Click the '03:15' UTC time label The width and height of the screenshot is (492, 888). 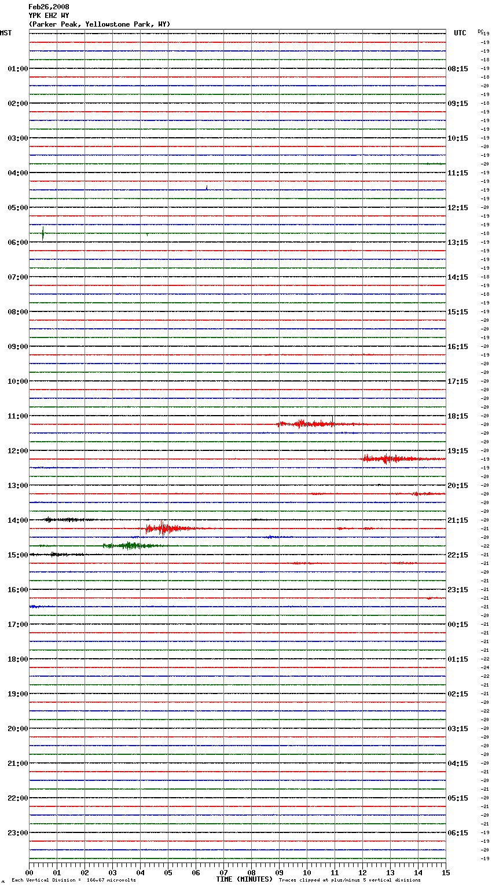pos(458,729)
